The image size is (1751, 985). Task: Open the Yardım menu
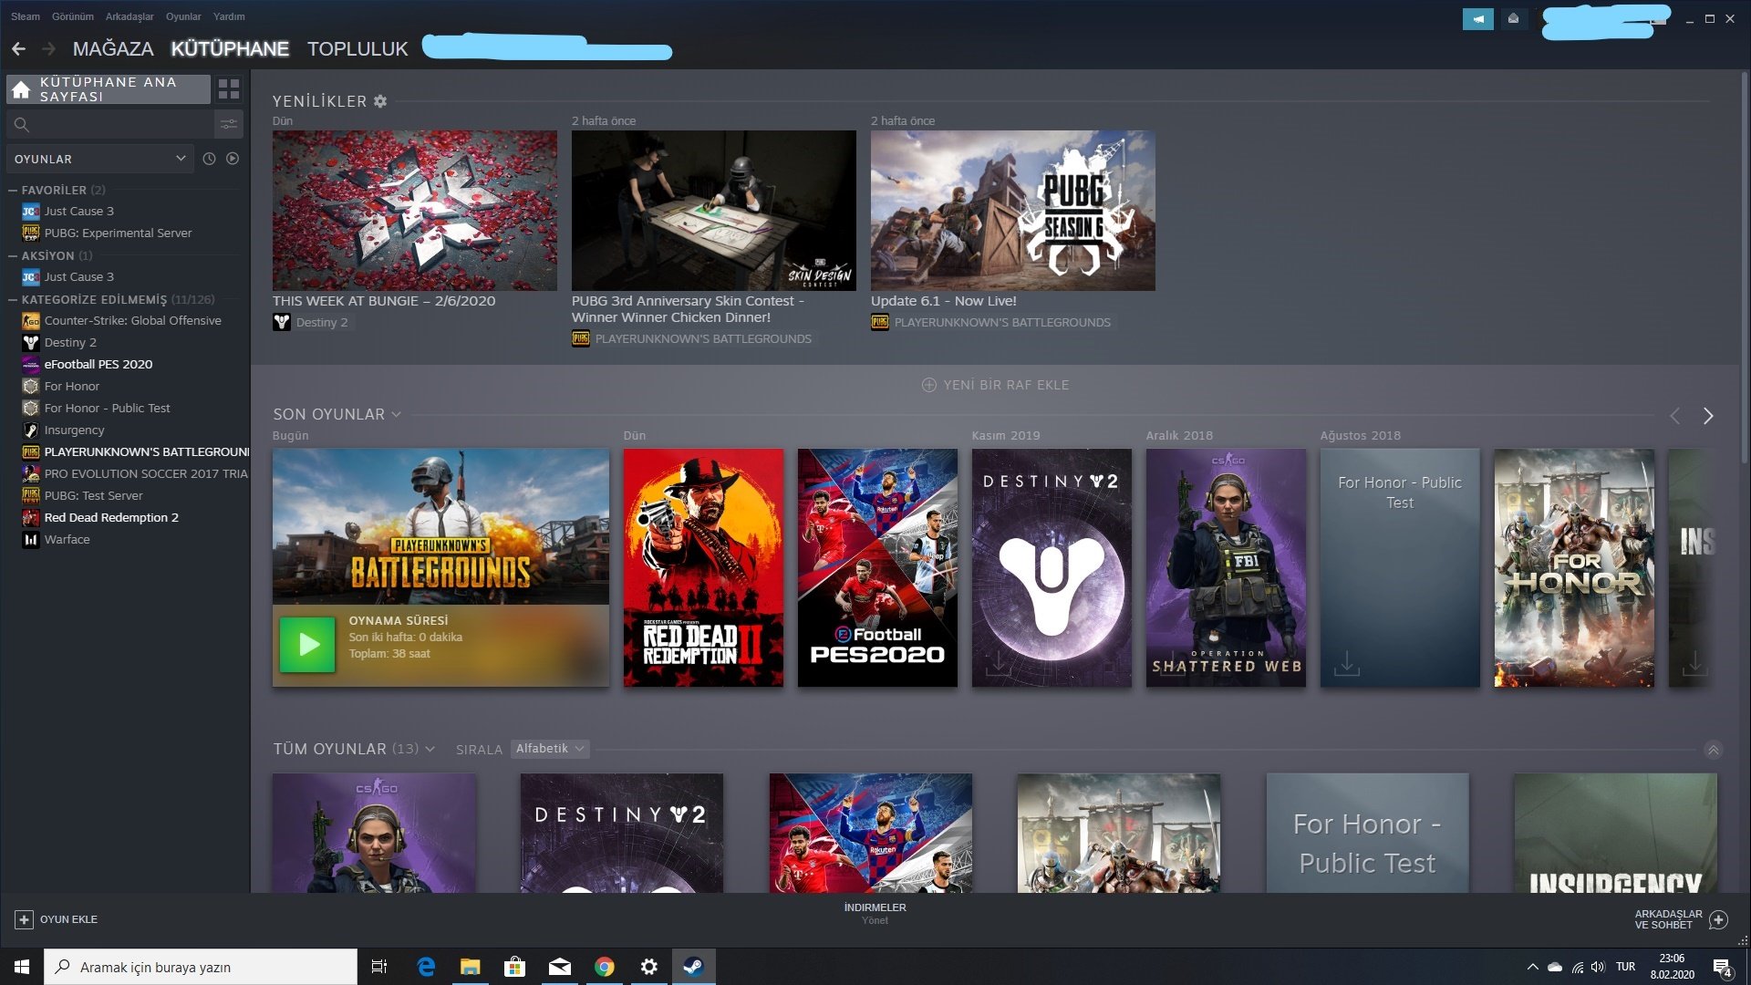coord(229,16)
